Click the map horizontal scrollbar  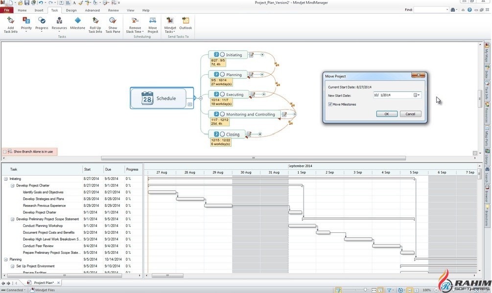coord(253,158)
